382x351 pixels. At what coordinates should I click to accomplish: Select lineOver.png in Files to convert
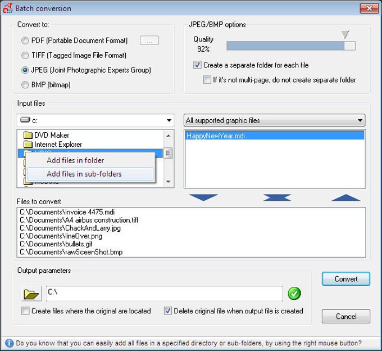[x=61, y=236]
